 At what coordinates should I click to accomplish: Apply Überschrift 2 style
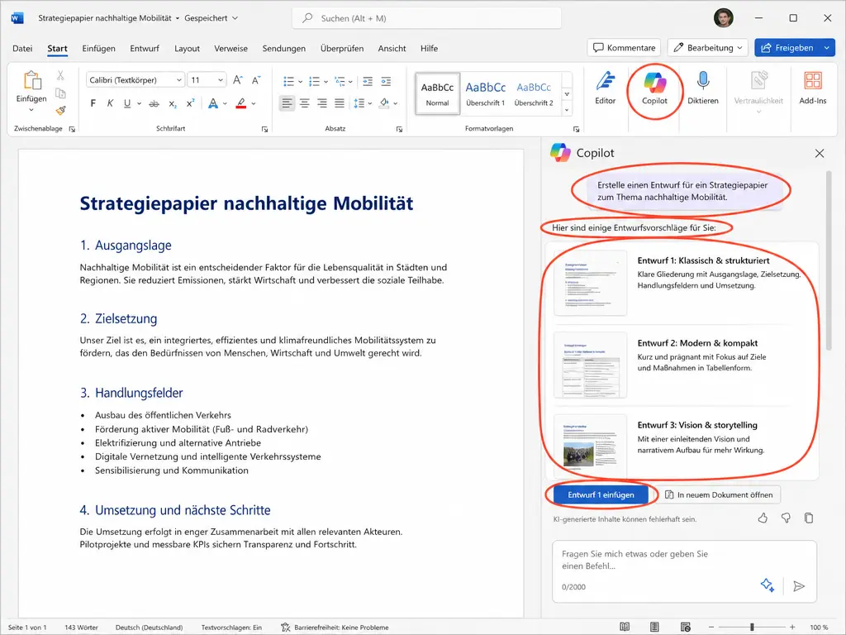[x=534, y=93]
